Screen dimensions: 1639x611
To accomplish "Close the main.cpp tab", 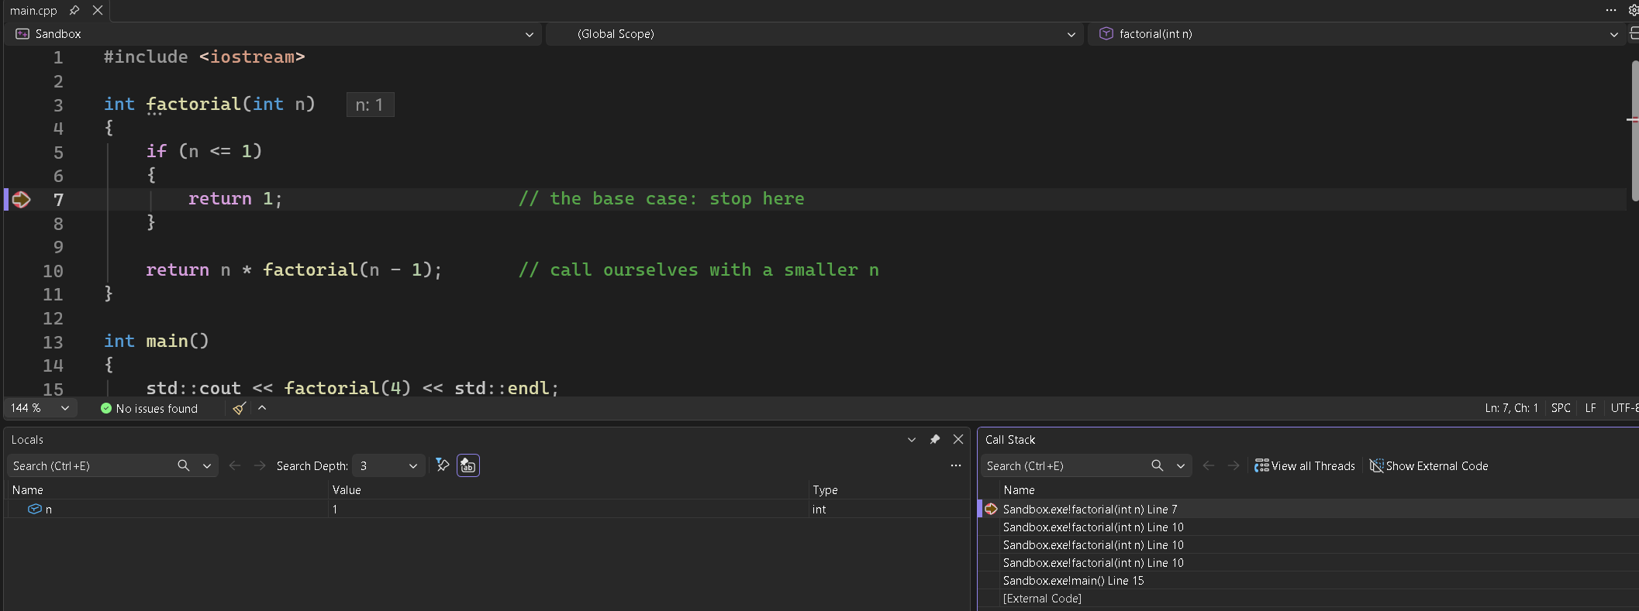I will (x=98, y=10).
